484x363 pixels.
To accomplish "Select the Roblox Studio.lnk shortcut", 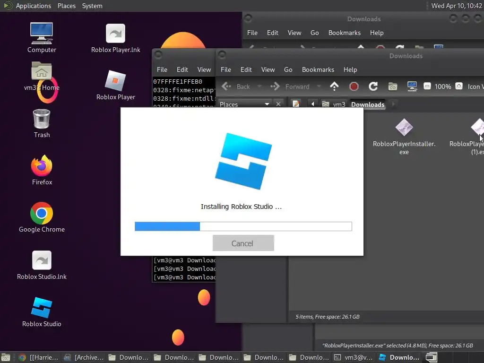I will 42,265.
